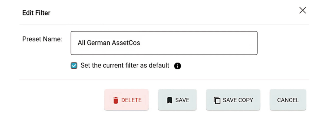
Task: Delete this filter preset
Action: click(x=126, y=100)
